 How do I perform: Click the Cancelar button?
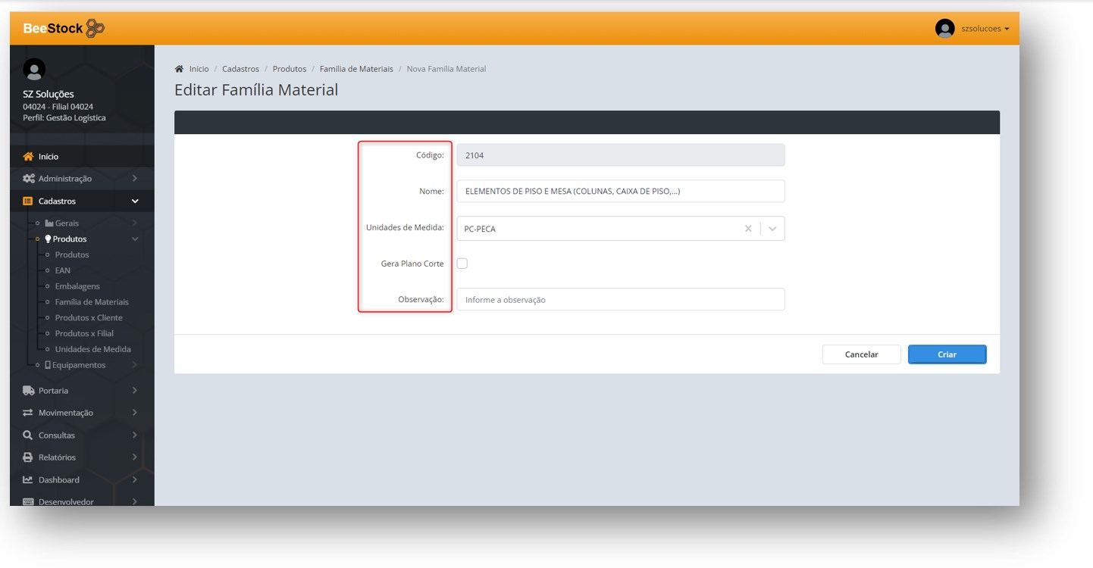point(861,354)
